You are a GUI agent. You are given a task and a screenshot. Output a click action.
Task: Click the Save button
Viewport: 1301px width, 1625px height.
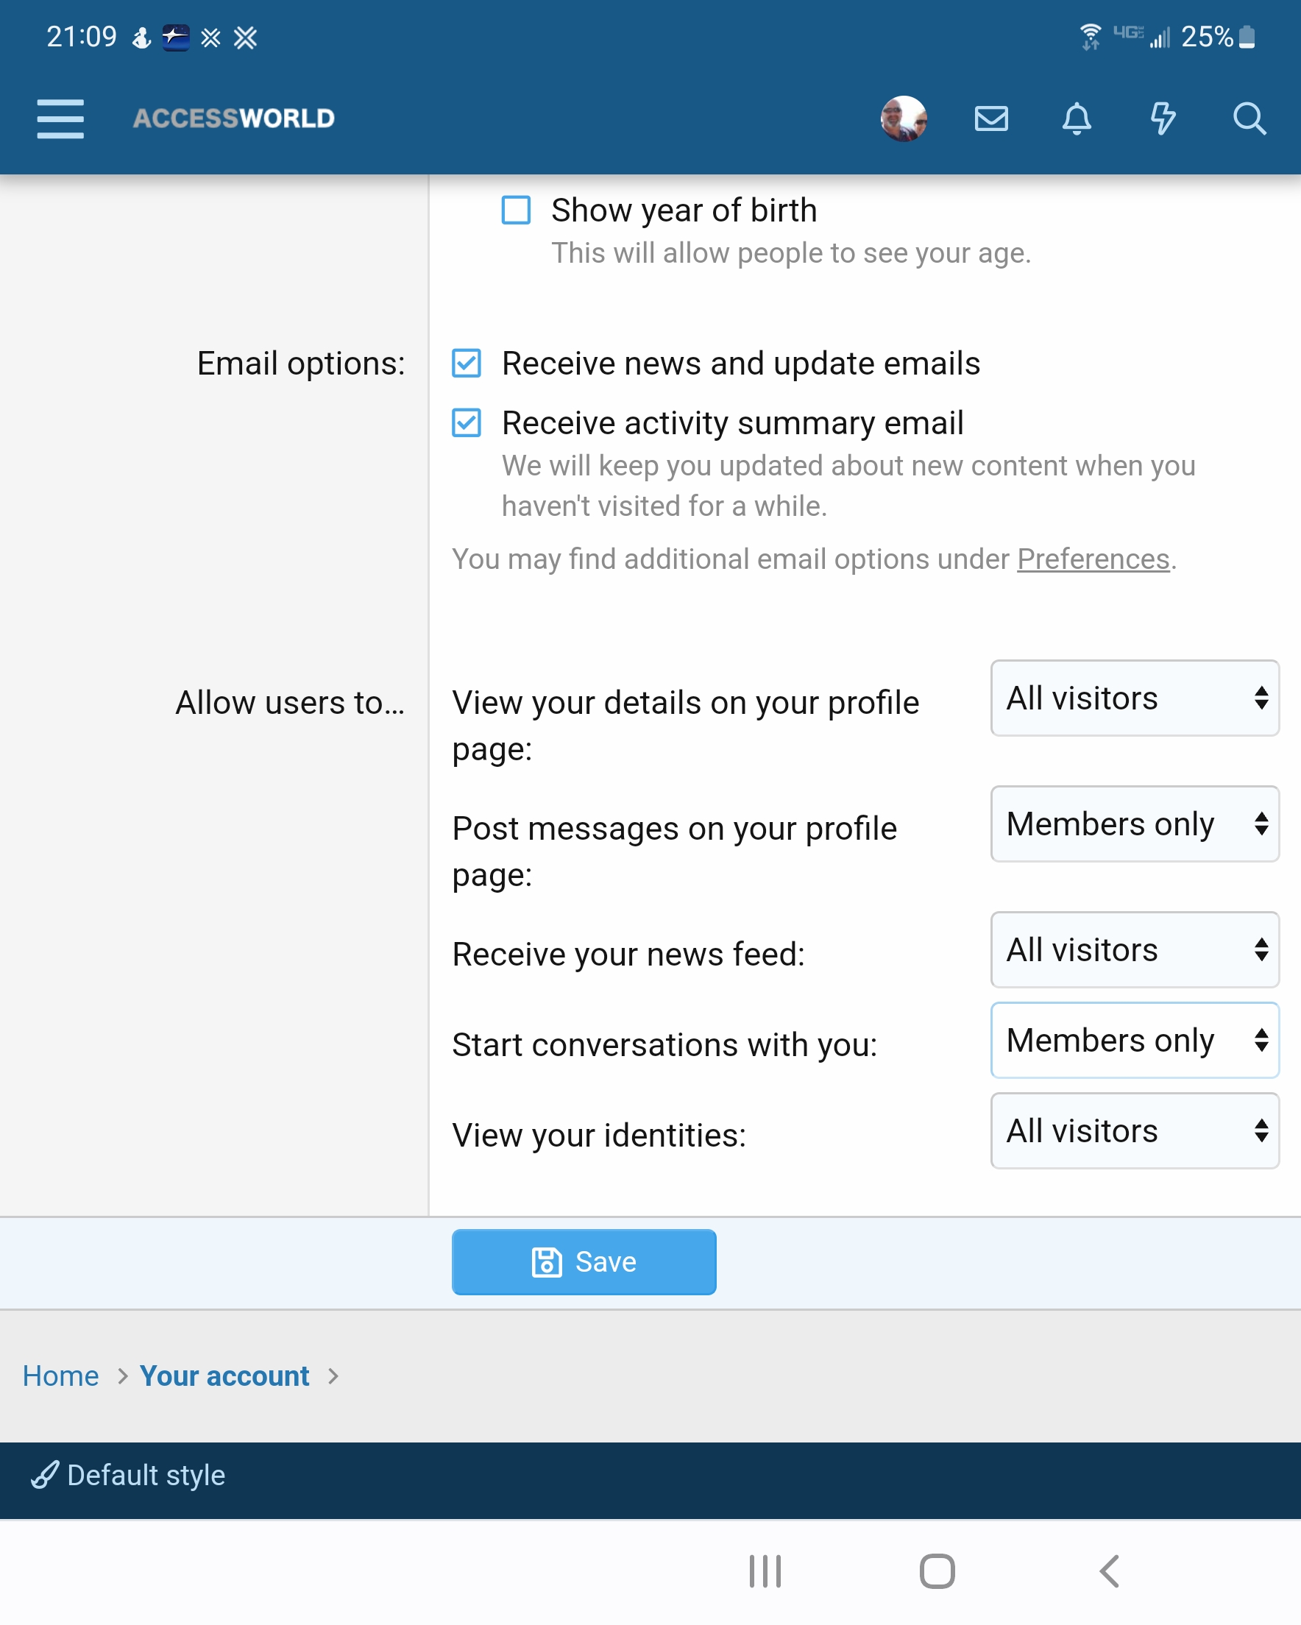584,1261
